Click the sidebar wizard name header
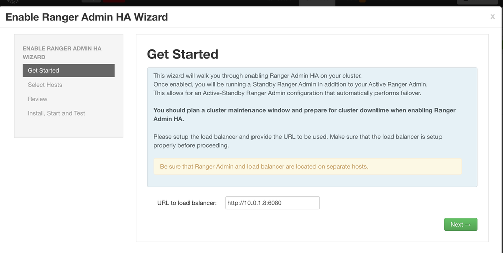503x253 pixels. point(62,53)
